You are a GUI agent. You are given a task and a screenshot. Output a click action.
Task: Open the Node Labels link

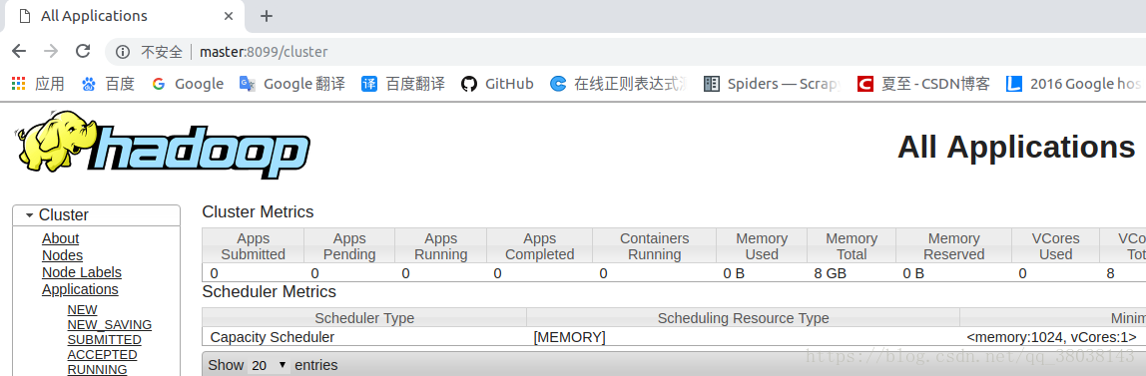82,272
